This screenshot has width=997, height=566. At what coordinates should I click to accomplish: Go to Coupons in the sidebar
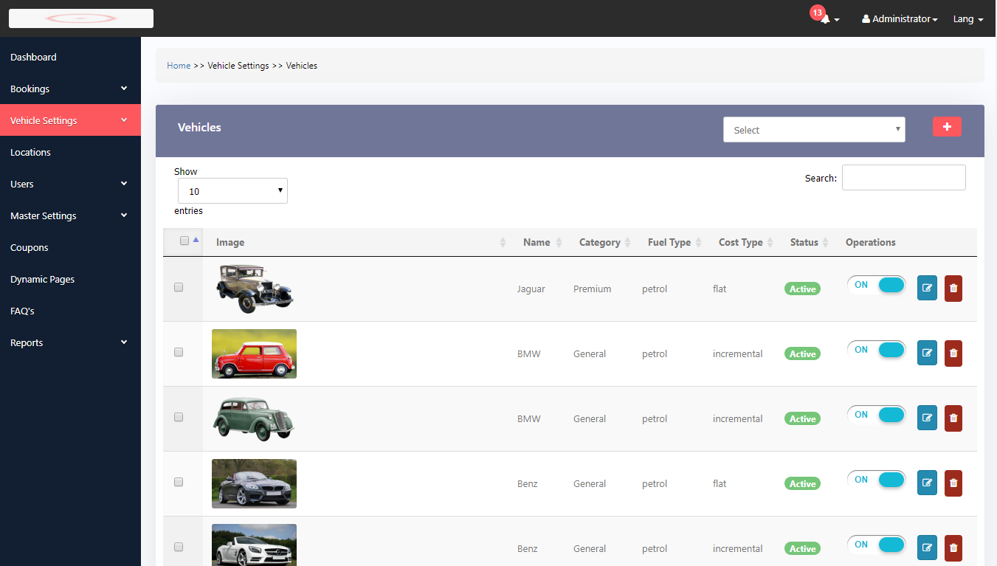point(30,248)
